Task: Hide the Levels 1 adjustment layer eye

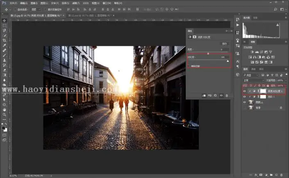Action: pyautogui.click(x=245, y=97)
